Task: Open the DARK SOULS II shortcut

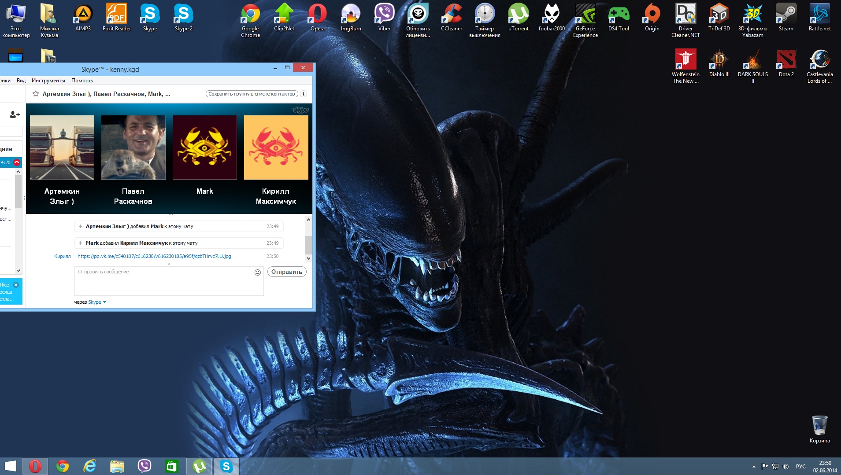Action: tap(752, 66)
